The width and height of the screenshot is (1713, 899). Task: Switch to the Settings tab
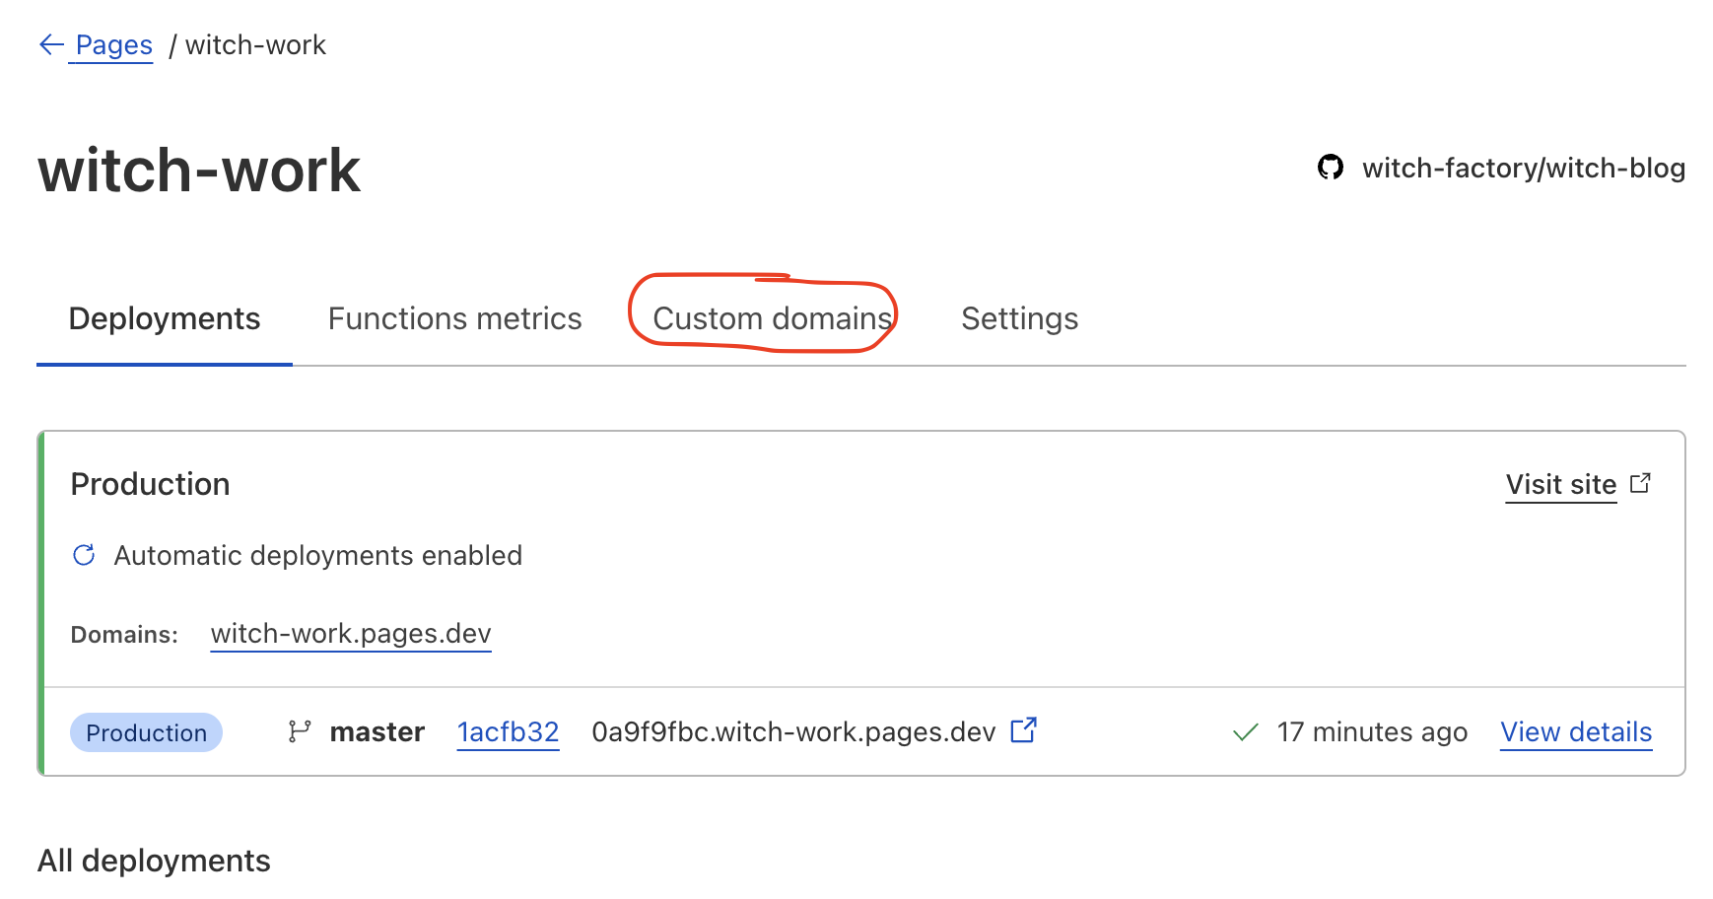[x=1019, y=317]
